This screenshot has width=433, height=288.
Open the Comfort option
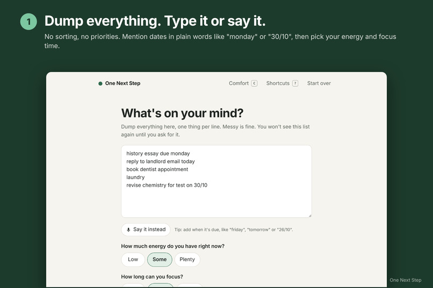click(243, 83)
